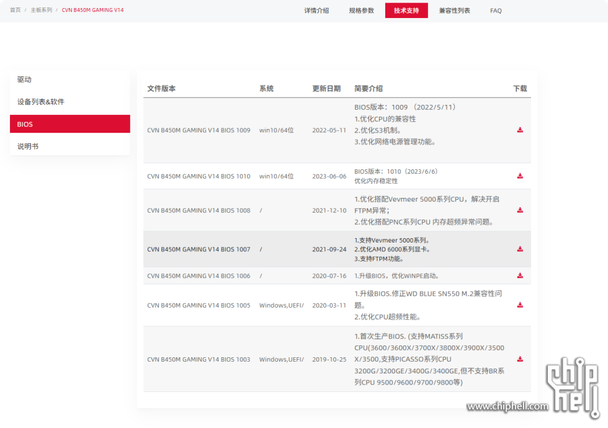The height and width of the screenshot is (428, 608).
Task: Click Windows,UEFI/ in the BIOS 1003 row
Action: [282, 359]
